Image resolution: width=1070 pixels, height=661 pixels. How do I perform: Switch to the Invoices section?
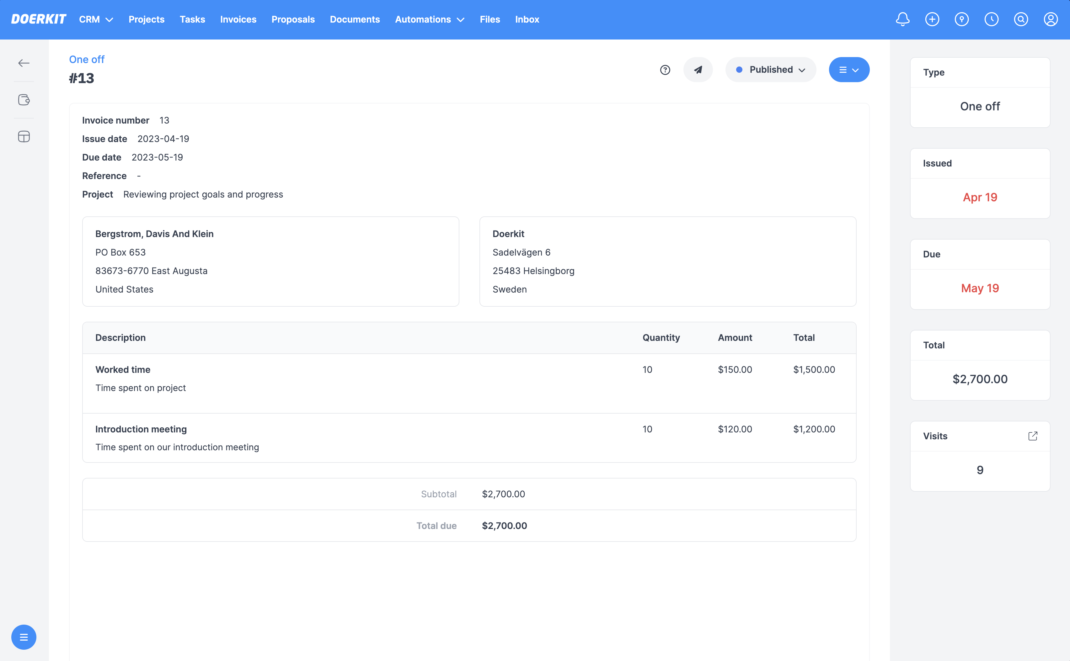pyautogui.click(x=238, y=19)
